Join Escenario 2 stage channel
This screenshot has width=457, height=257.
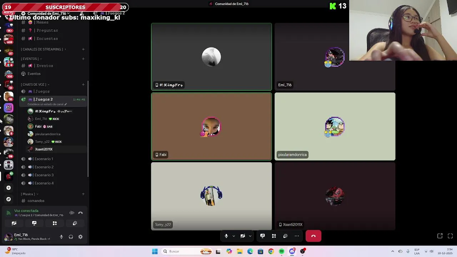(x=53, y=167)
